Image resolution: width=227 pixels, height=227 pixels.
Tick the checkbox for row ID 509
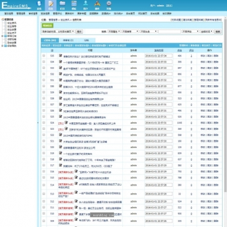coord(44,221)
